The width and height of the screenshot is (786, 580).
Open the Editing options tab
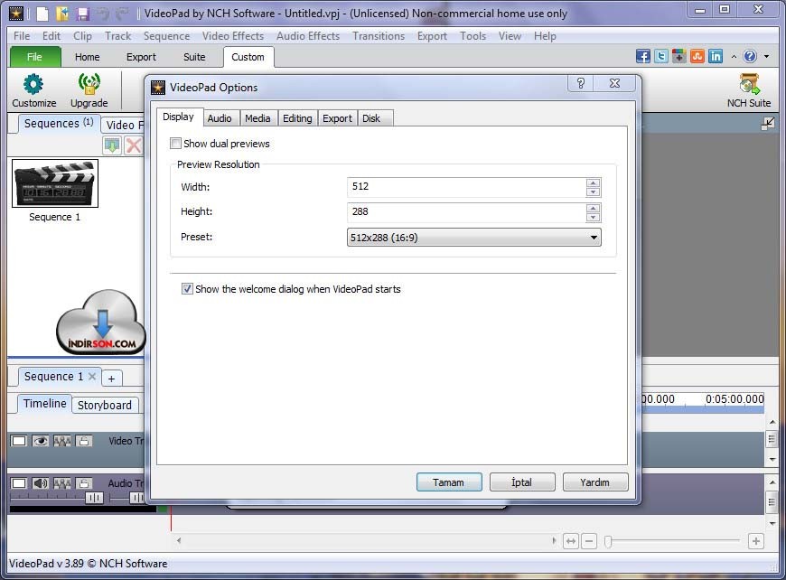tap(297, 118)
